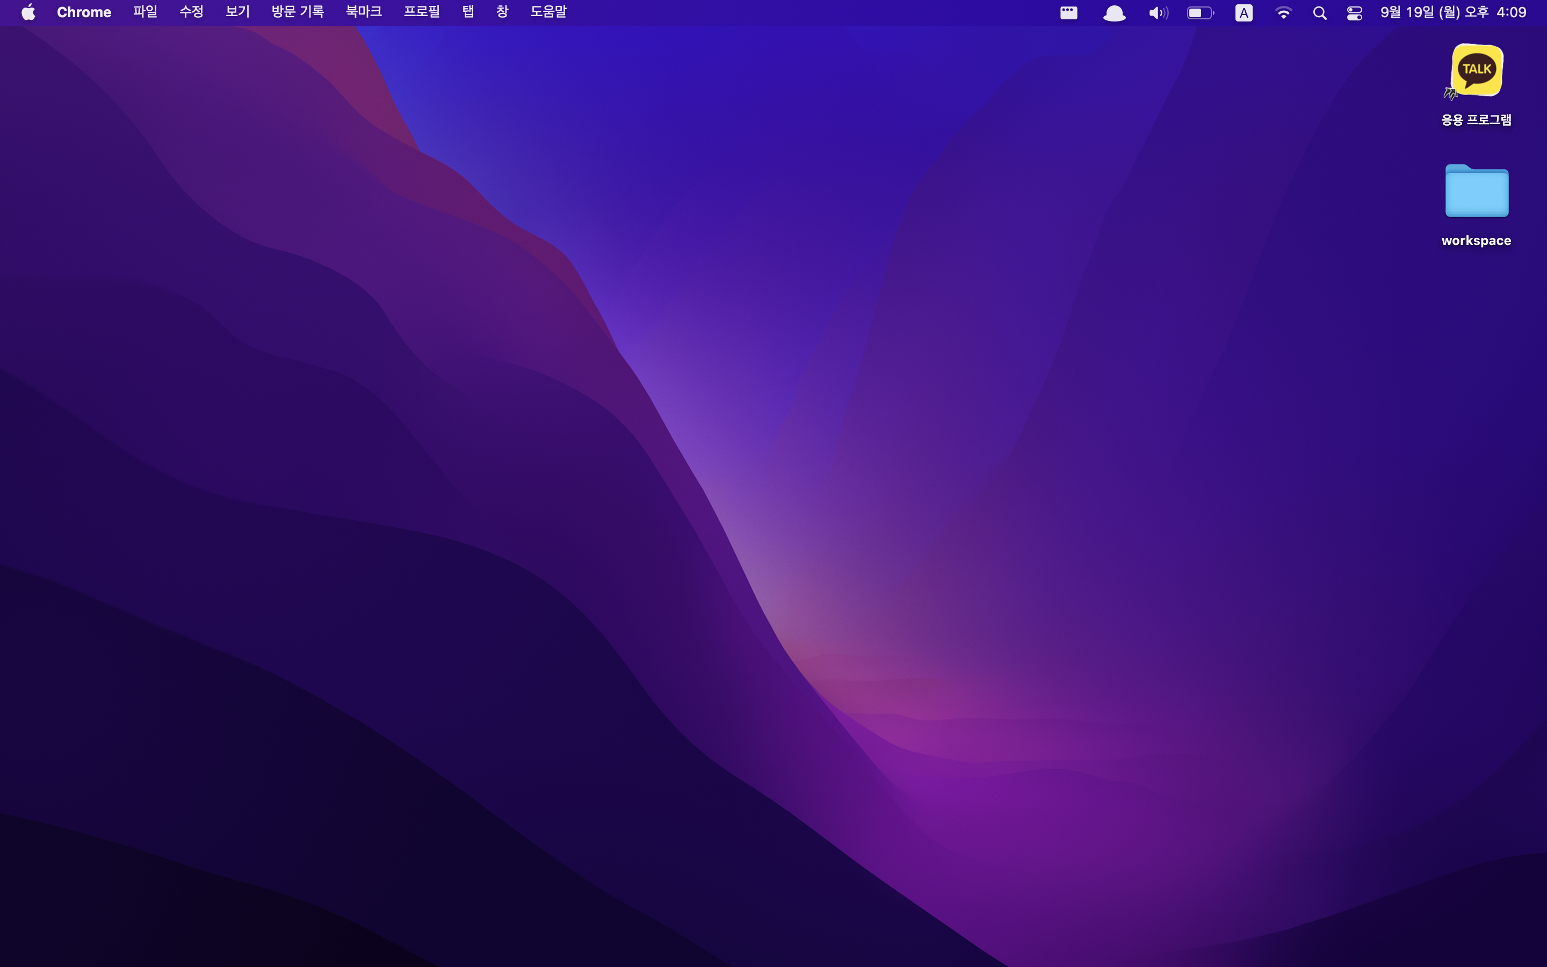
Task: Click the window-dots menu bar icon
Action: pos(1069,13)
